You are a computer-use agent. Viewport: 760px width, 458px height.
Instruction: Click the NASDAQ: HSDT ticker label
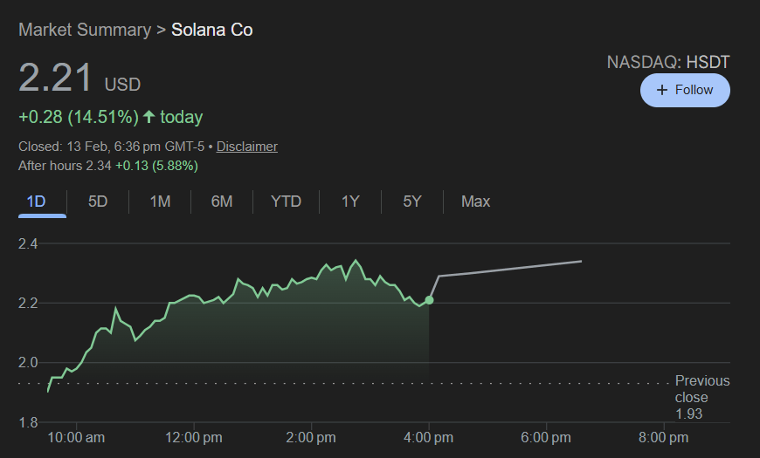point(668,62)
